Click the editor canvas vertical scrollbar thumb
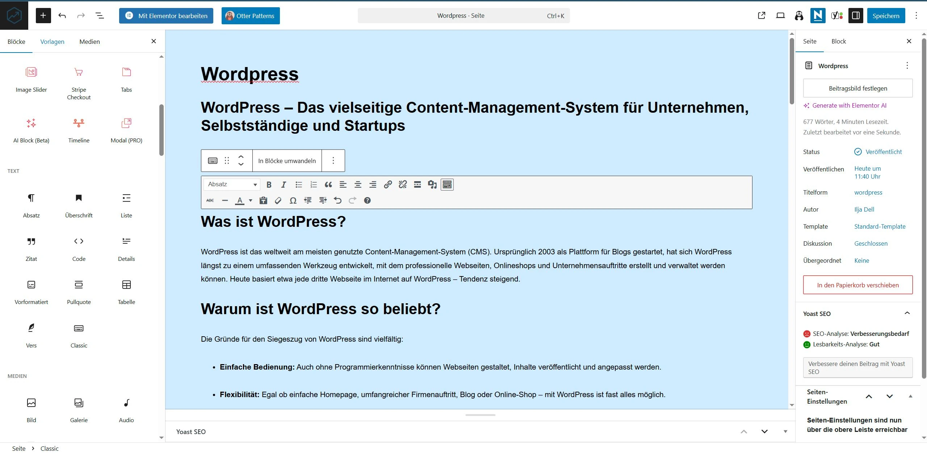The width and height of the screenshot is (927, 454). [x=792, y=71]
